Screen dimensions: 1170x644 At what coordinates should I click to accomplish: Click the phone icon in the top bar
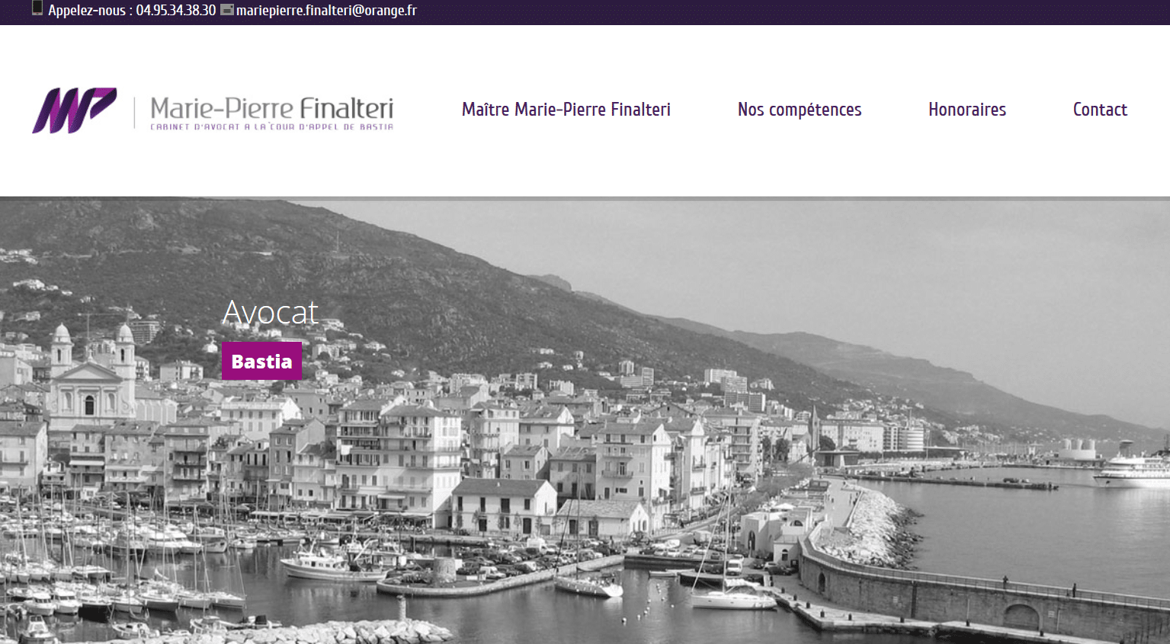point(37,9)
